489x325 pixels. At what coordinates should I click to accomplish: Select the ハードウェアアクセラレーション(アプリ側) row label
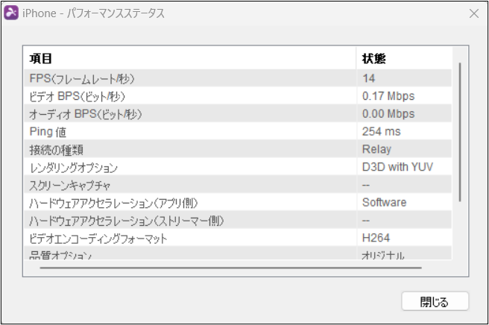113,203
